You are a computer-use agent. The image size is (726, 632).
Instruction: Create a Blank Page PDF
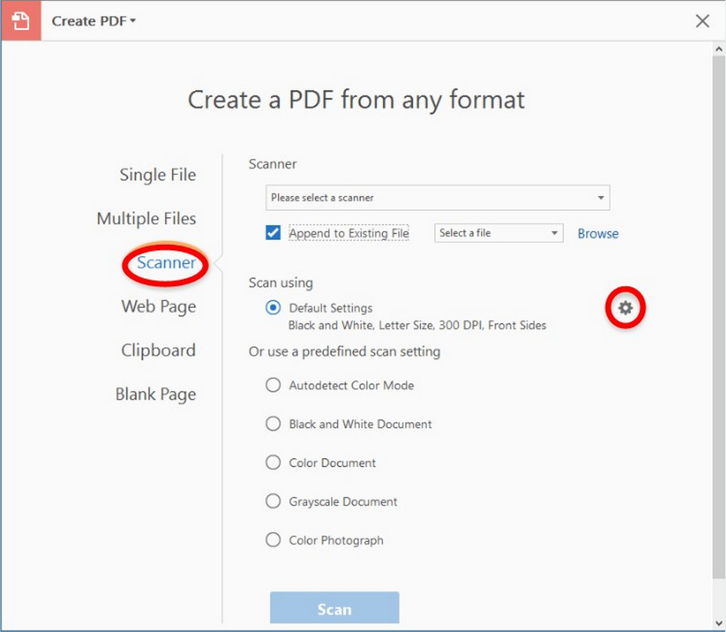156,394
